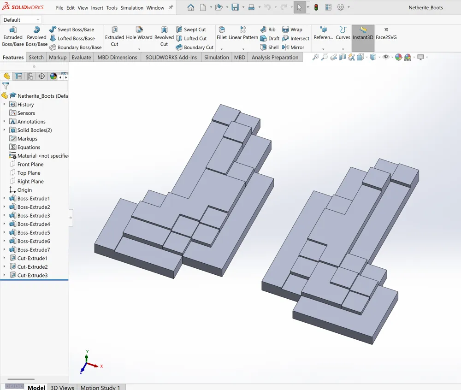Click the Swept Boss/Base button

71,30
